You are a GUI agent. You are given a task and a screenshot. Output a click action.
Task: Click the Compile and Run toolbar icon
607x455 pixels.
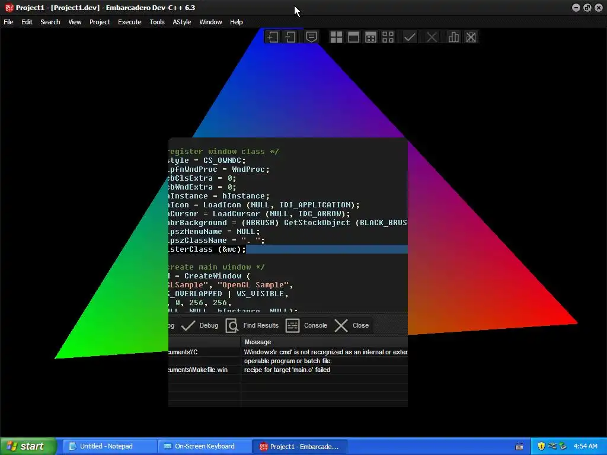[x=371, y=37]
